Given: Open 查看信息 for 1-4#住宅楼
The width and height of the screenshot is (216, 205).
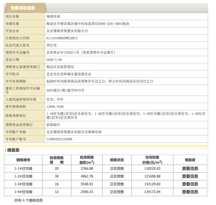Looking at the screenshot, I should (x=190, y=192).
